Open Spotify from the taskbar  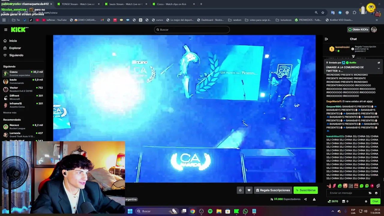210,211
